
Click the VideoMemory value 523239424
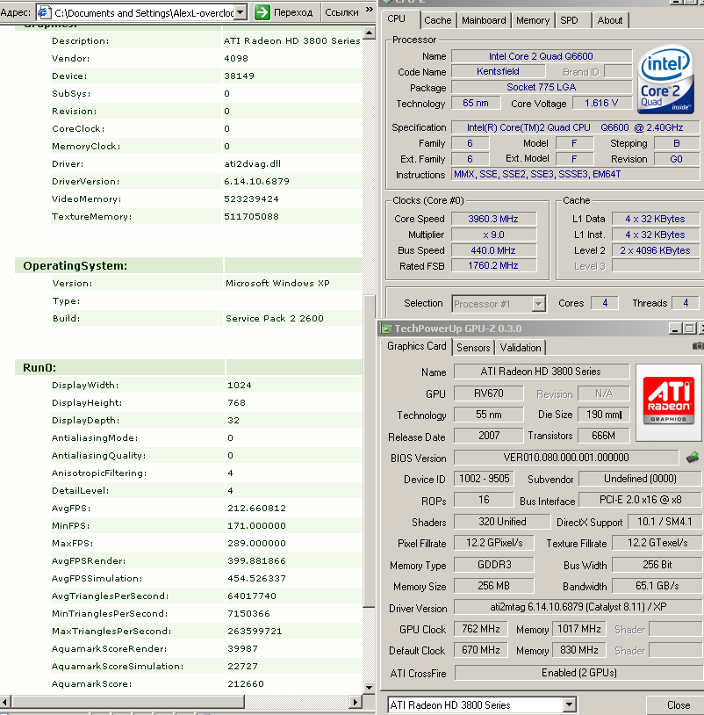click(x=251, y=199)
